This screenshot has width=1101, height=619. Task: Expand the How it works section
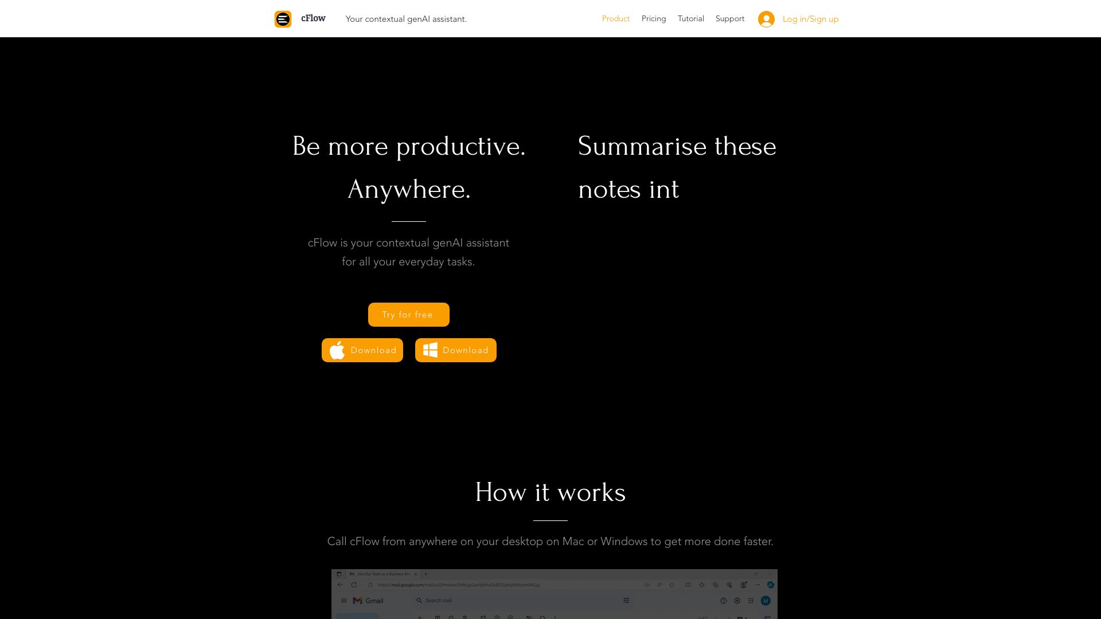coord(550,492)
